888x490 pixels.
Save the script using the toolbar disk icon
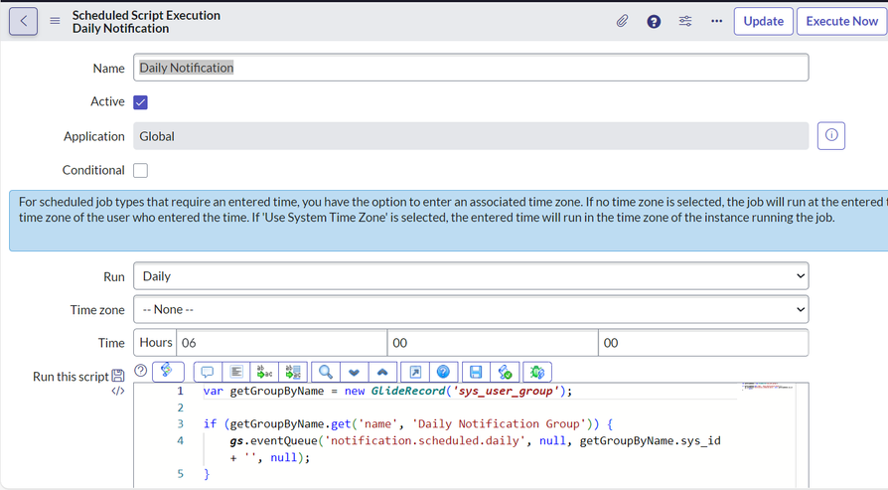(476, 372)
